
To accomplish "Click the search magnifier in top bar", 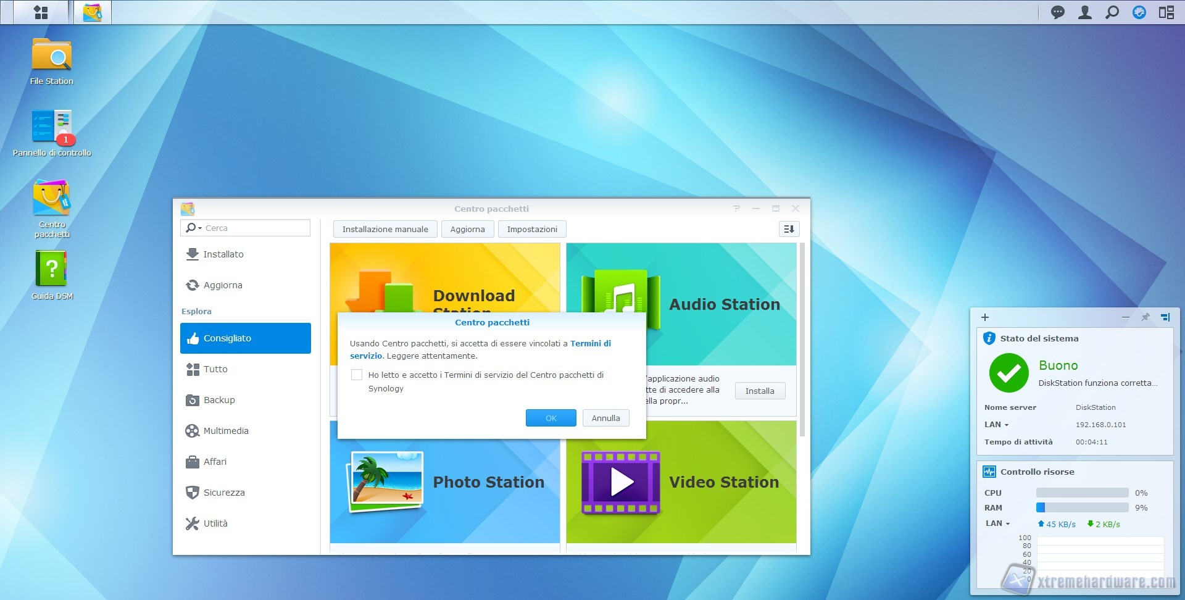I will coord(1112,12).
